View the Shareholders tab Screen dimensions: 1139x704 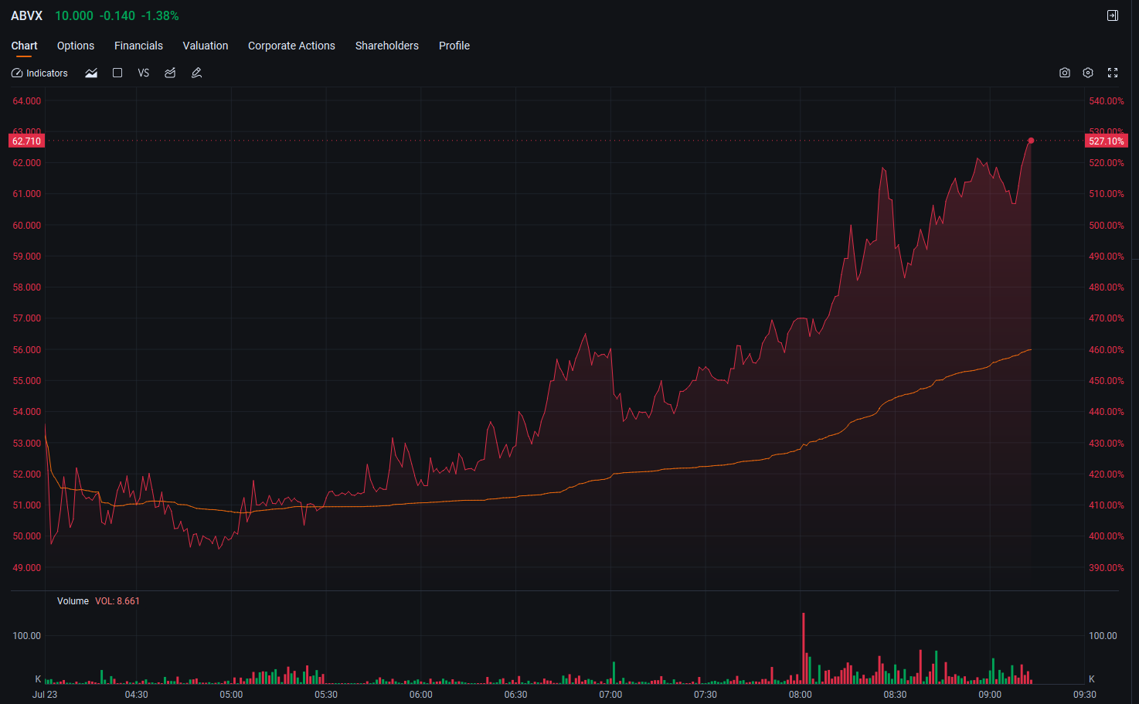click(387, 46)
